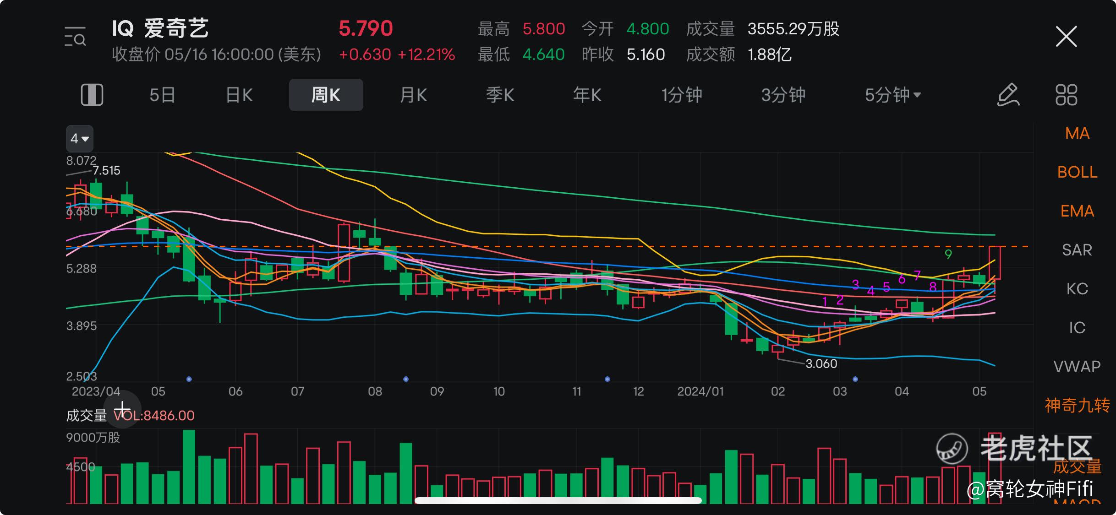Click the 最高 5.800 value
Image resolution: width=1116 pixels, height=515 pixels.
coord(544,29)
